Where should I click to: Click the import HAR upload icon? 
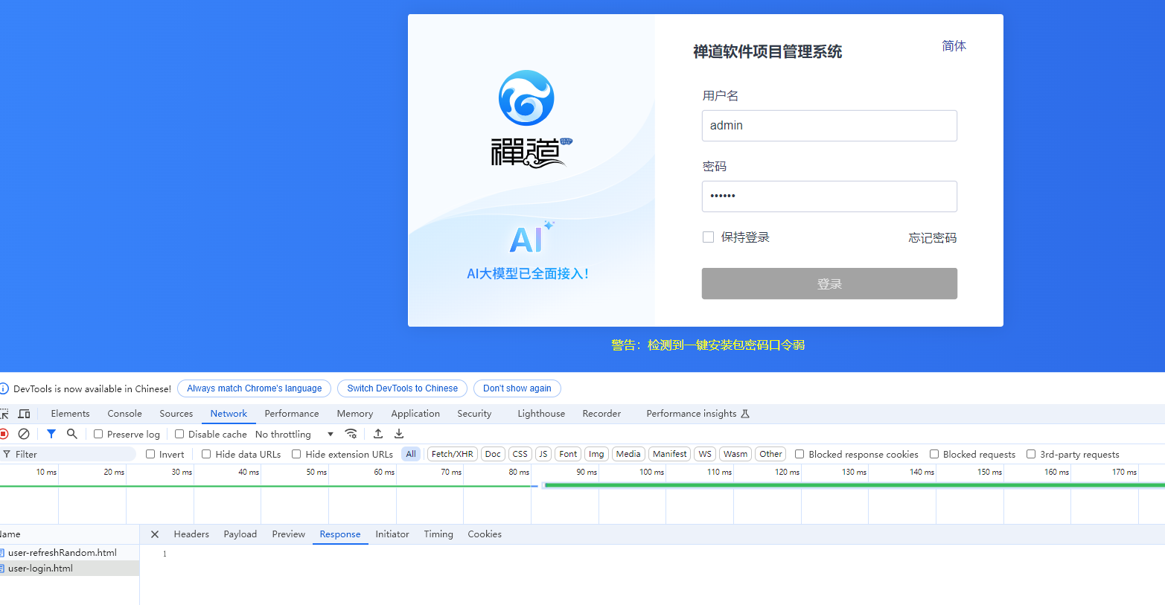[x=378, y=434]
